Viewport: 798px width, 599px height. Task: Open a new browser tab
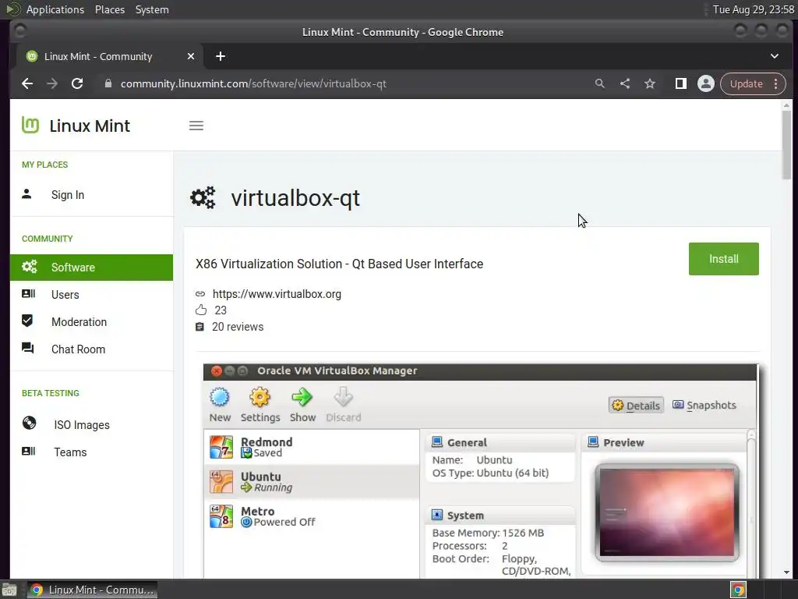tap(221, 56)
